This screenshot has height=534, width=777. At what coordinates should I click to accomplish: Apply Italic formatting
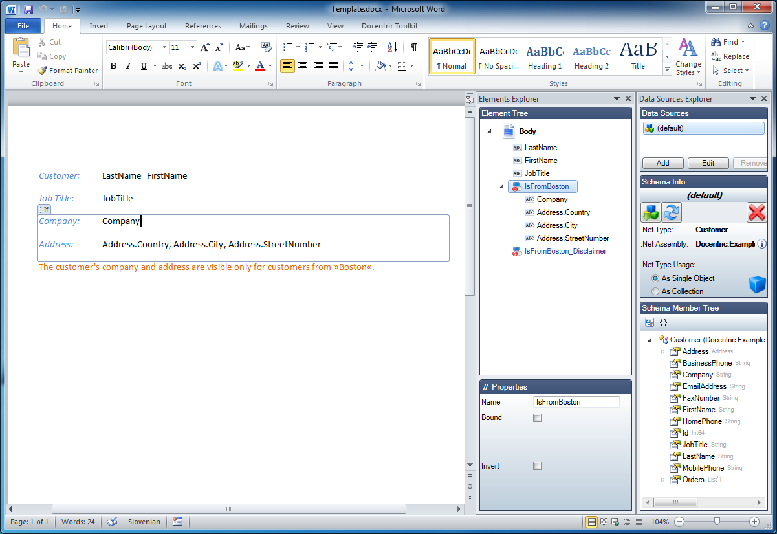pyautogui.click(x=129, y=66)
